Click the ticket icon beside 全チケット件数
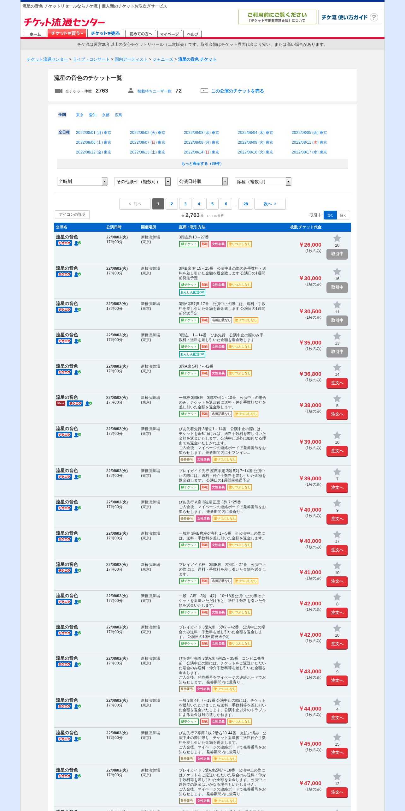The image size is (405, 811). click(59, 91)
